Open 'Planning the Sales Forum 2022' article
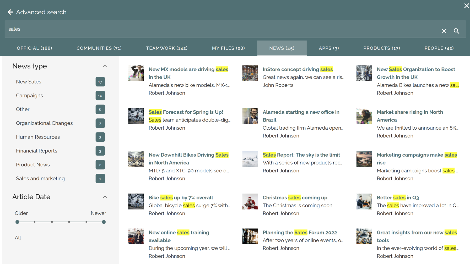The height and width of the screenshot is (264, 470). tap(300, 233)
